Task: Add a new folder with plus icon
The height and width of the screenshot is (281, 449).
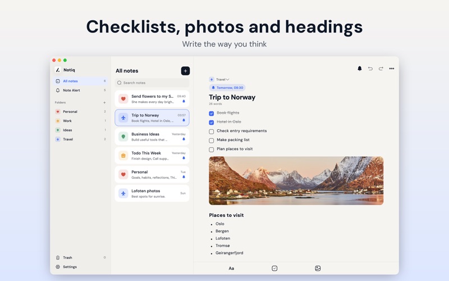Action: [x=104, y=102]
